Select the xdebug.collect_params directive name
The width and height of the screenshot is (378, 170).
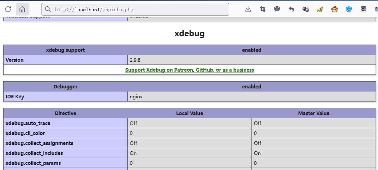click(33, 163)
